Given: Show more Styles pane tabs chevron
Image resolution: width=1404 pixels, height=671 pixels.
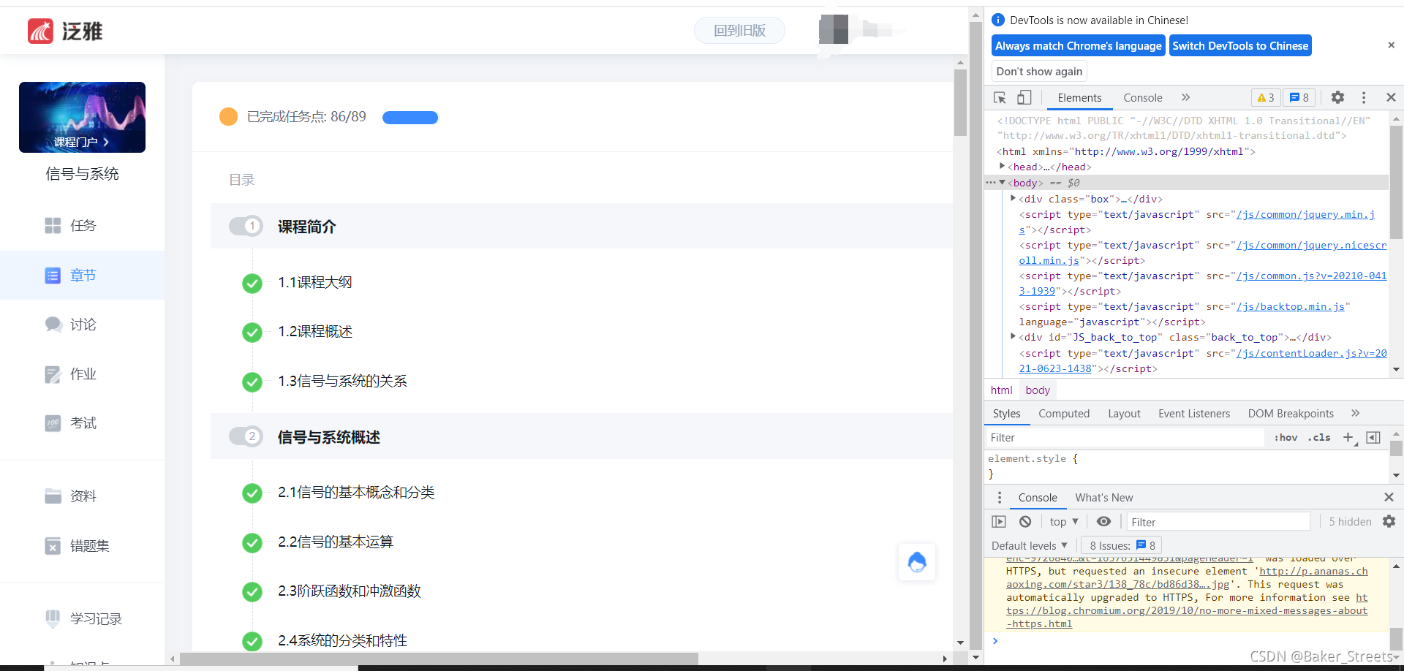Looking at the screenshot, I should coord(1355,413).
